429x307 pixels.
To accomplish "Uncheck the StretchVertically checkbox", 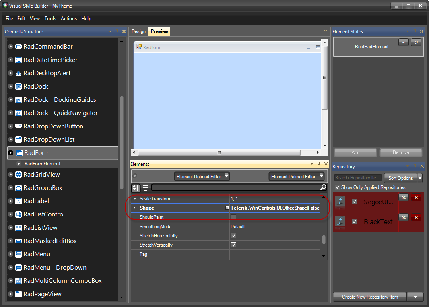I will coord(233,245).
